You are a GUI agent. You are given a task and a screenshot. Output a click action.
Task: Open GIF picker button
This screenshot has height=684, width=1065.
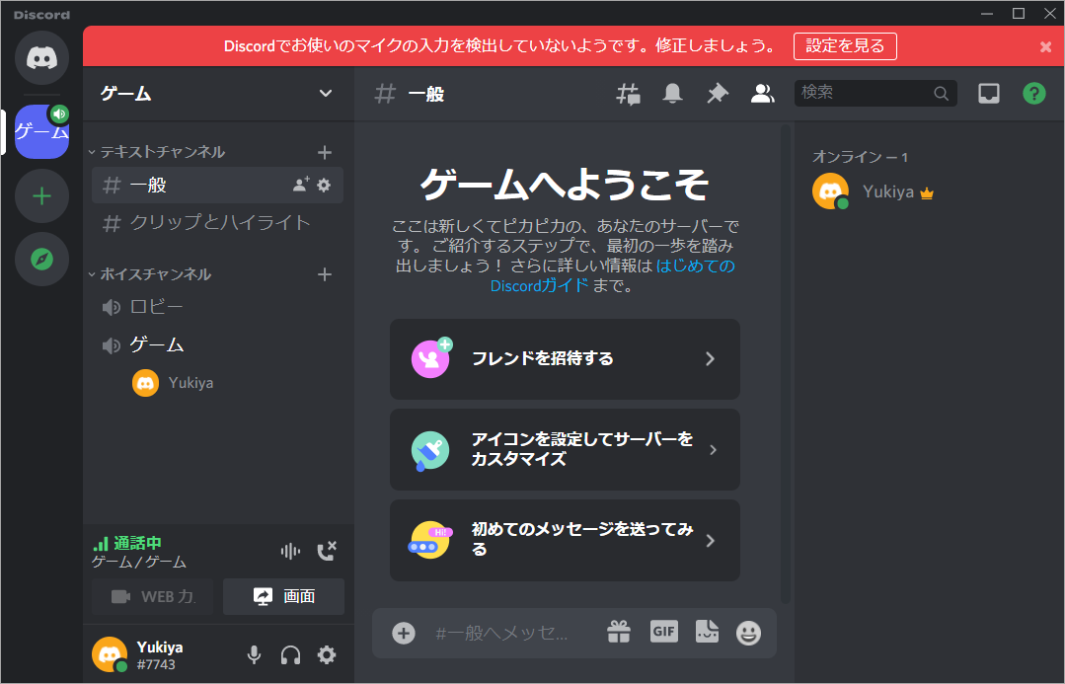pos(663,632)
